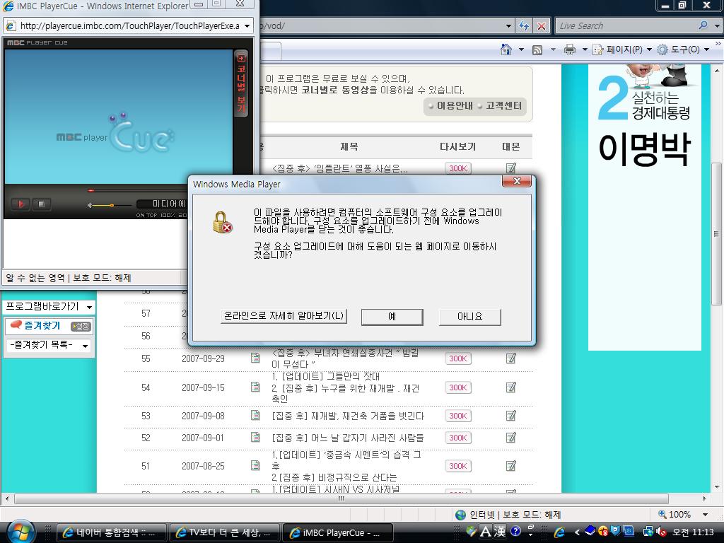
Task: Open the 코너별 보기 side panel in PlayerCue
Action: click(241, 83)
